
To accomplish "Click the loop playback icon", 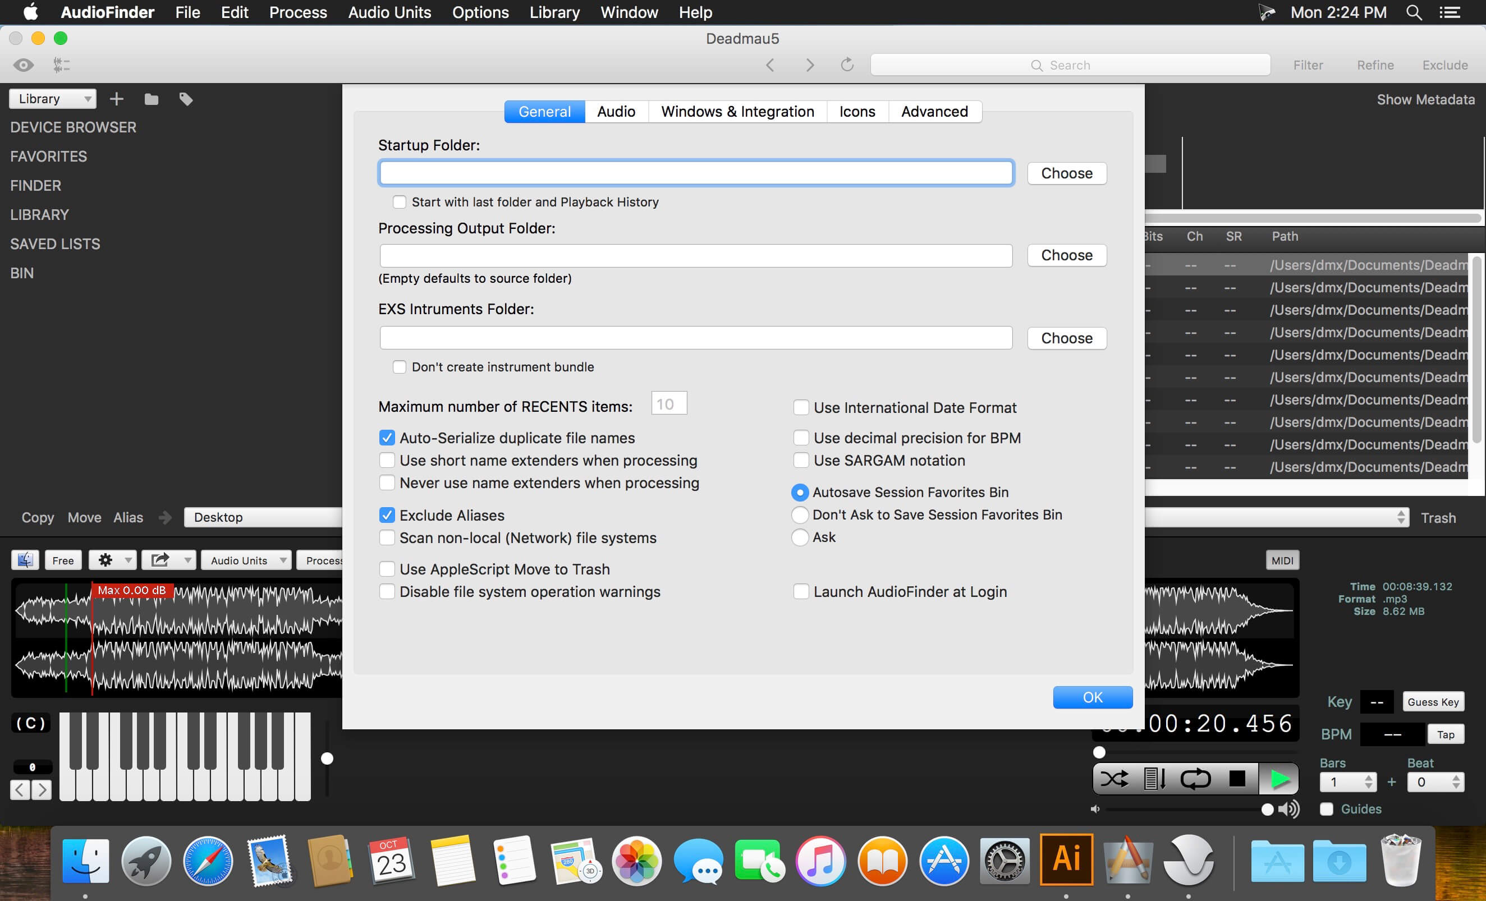I will pos(1195,779).
